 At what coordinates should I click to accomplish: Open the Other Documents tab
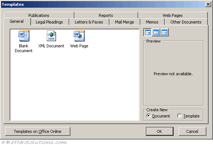[x=186, y=22]
